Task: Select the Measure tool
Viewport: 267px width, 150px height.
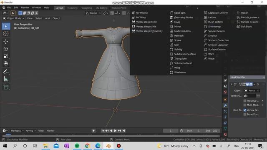Action: coord(6,79)
